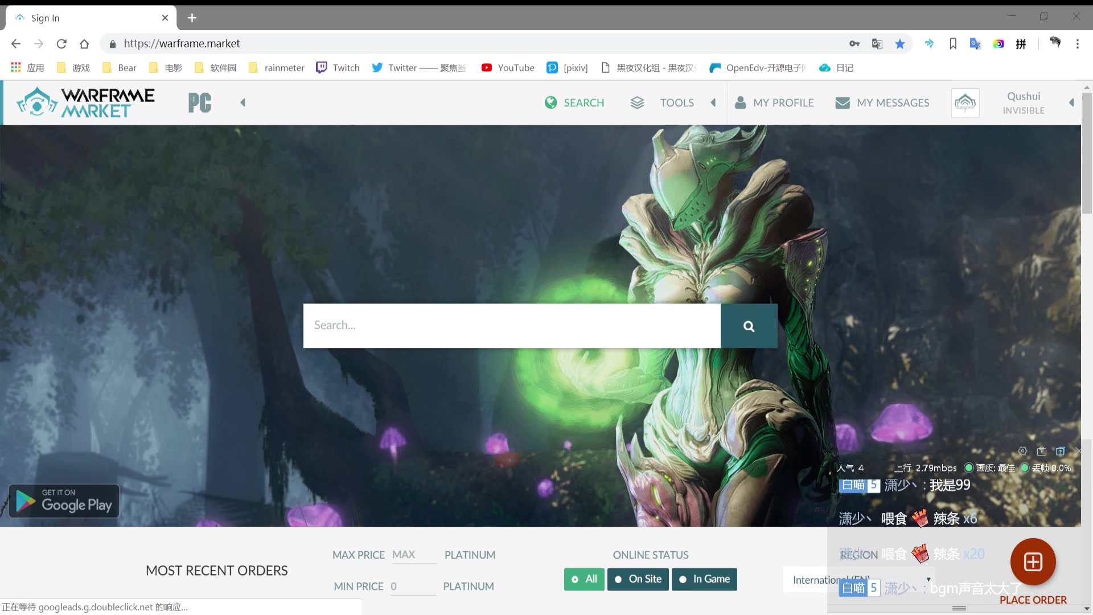Image resolution: width=1093 pixels, height=615 pixels.
Task: Open a new browser tab
Action: point(192,18)
